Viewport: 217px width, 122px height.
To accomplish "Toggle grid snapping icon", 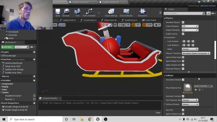I will [123, 25].
